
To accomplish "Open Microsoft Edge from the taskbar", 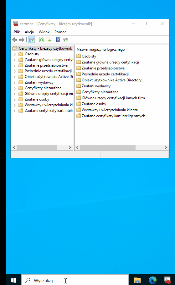I will [153, 280].
